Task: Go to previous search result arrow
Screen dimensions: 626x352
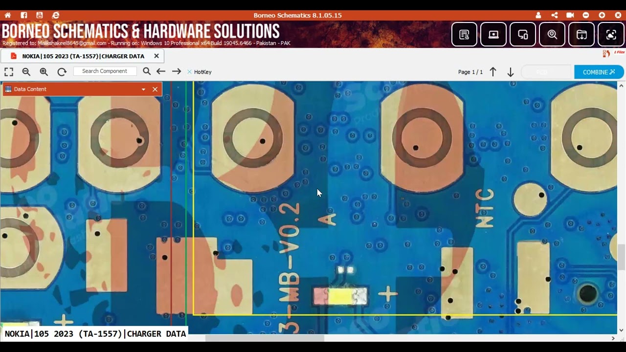Action: (x=161, y=71)
